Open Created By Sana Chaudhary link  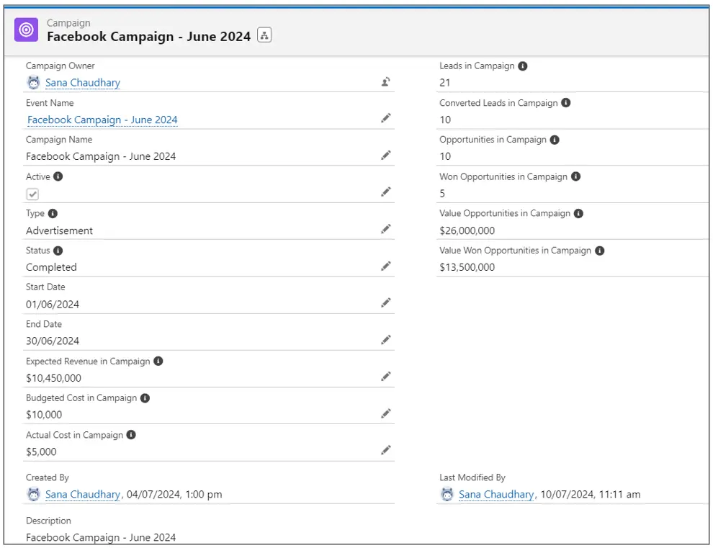coord(83,494)
